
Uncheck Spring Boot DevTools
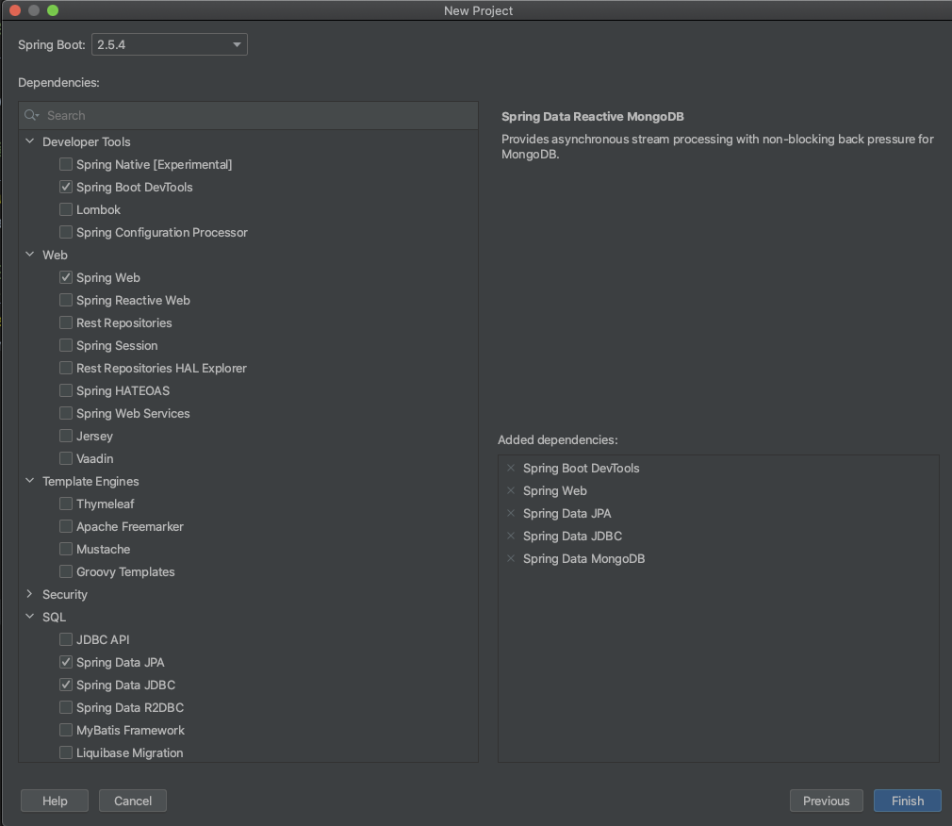66,187
